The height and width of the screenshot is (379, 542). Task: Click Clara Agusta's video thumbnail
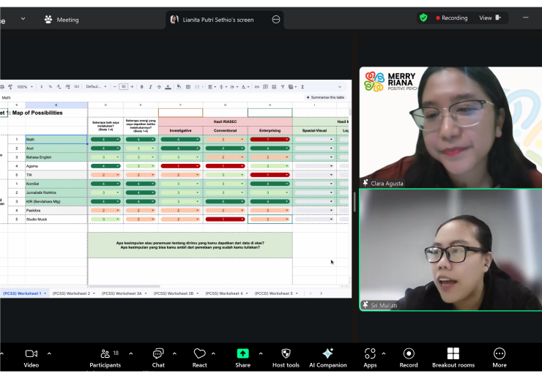click(x=450, y=127)
